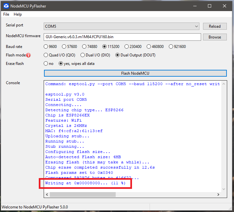Viewport: 234px width, 212px height.
Task: Click 'Flash params set to 0x0340' line
Action: tap(79, 173)
